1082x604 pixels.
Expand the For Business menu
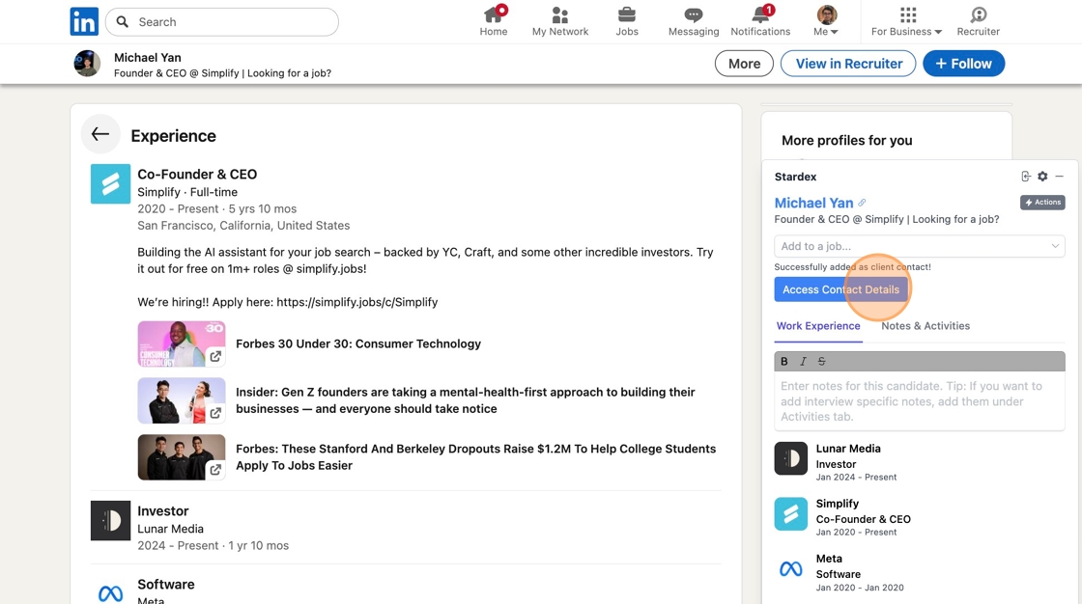[x=906, y=22]
